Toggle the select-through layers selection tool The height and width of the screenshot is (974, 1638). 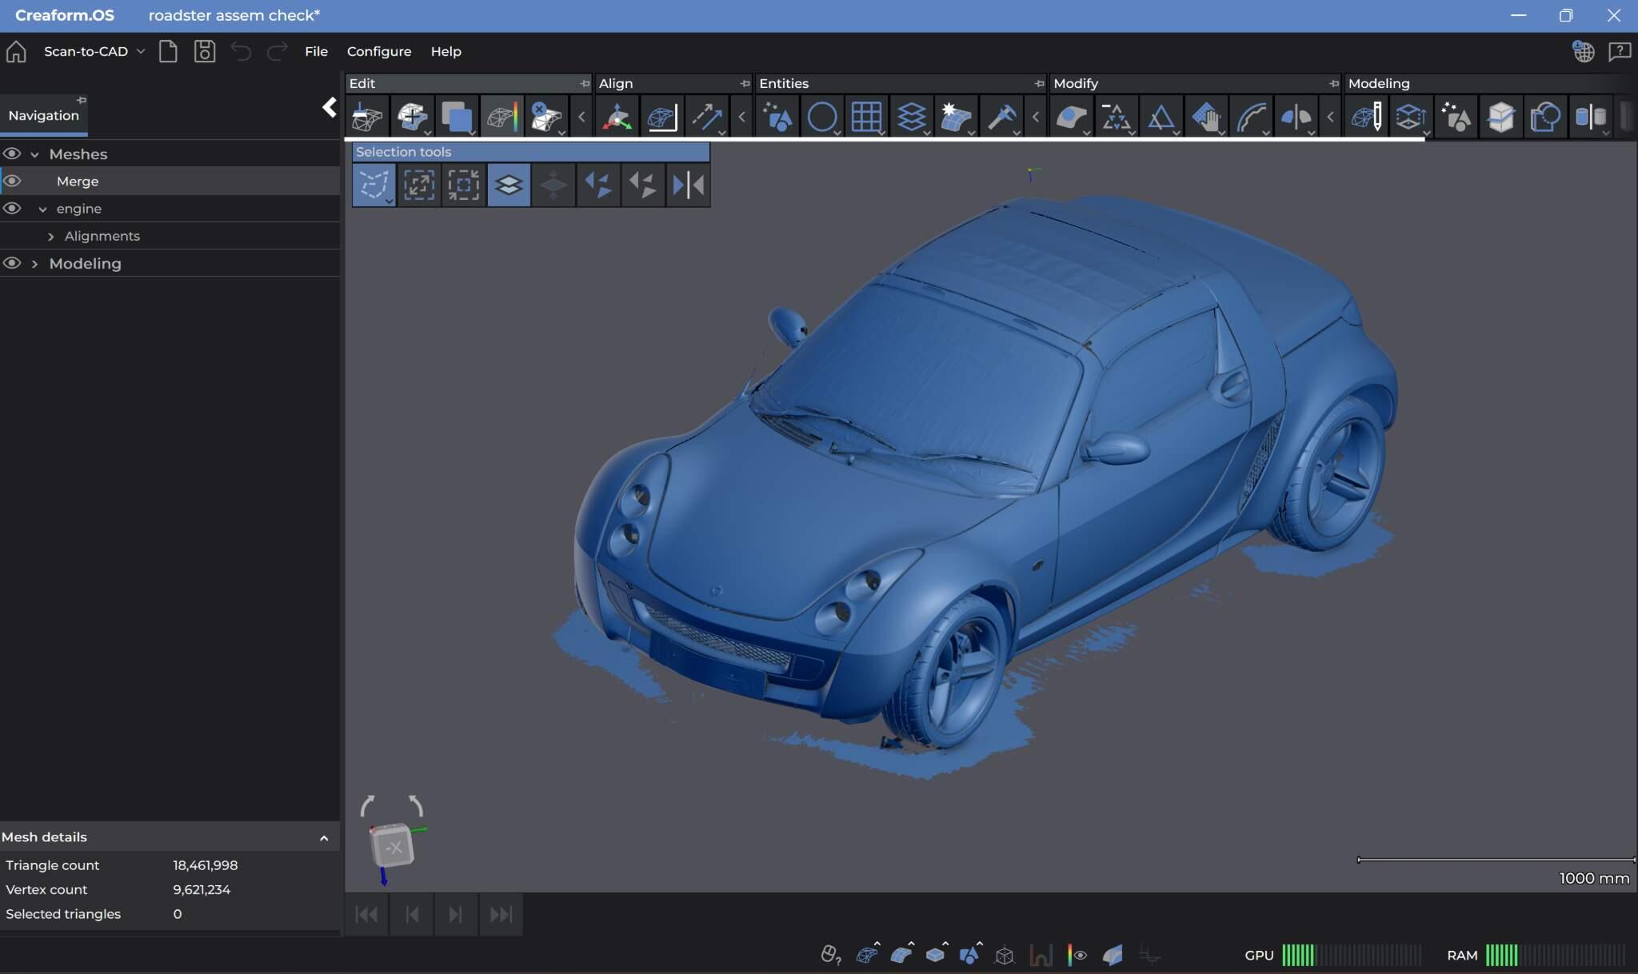[509, 185]
